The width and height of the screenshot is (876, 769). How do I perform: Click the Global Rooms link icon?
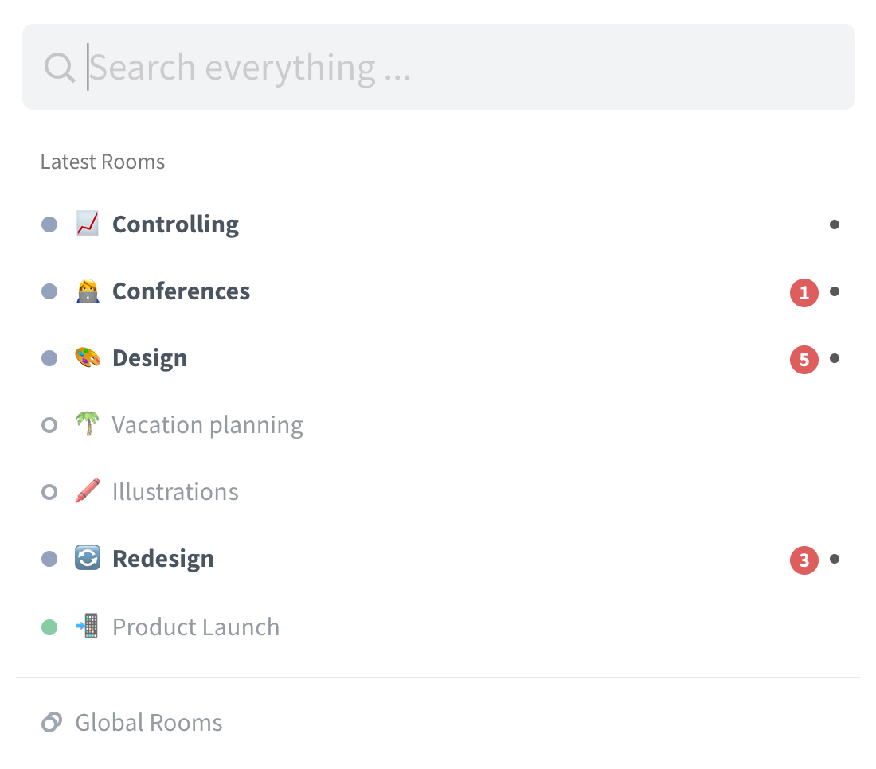[x=52, y=722]
